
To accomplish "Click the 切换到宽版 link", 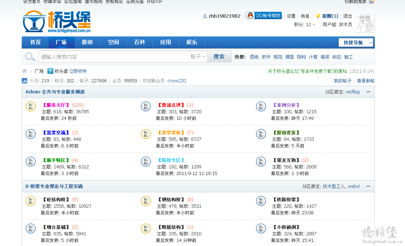I will point(356,1).
